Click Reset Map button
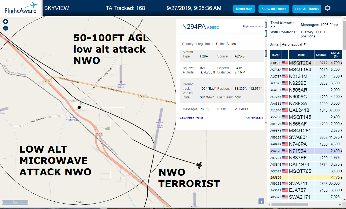The height and width of the screenshot is (209, 346). [x=244, y=9]
